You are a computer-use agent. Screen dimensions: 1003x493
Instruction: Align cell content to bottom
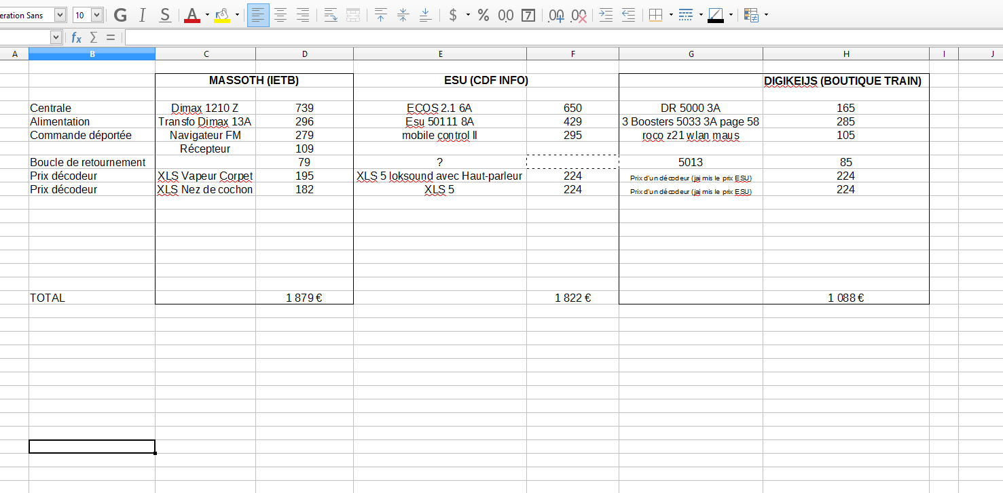pyautogui.click(x=426, y=15)
